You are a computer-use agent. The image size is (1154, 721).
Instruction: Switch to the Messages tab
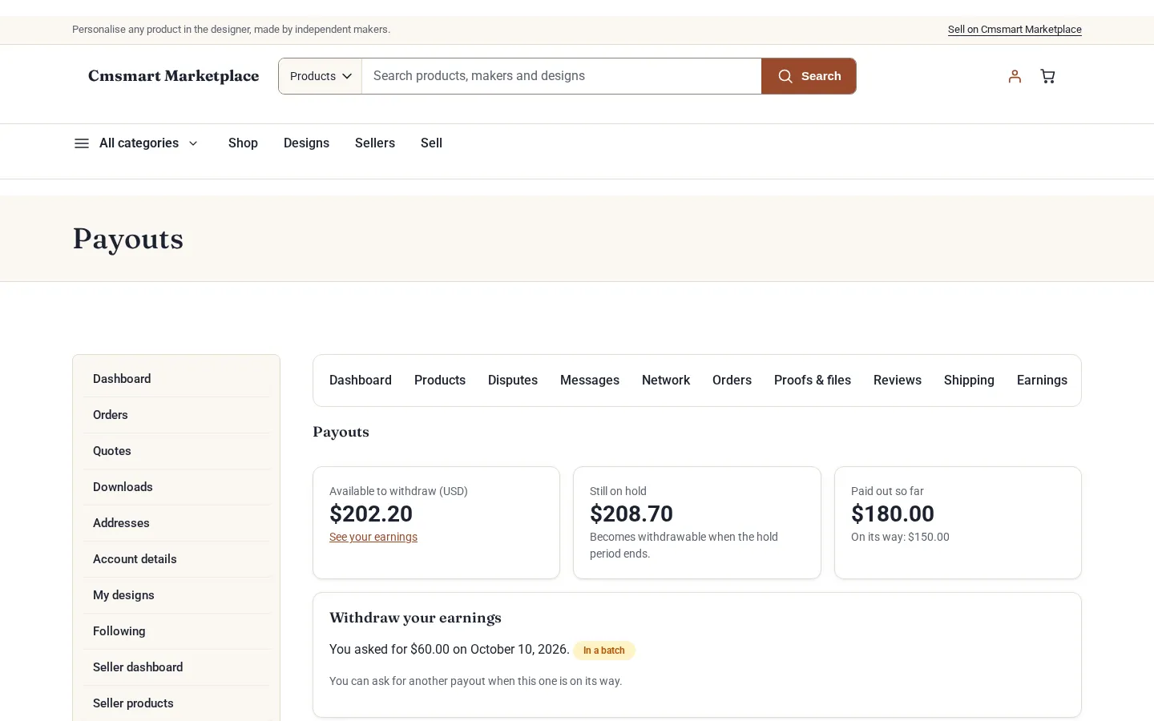pos(590,381)
